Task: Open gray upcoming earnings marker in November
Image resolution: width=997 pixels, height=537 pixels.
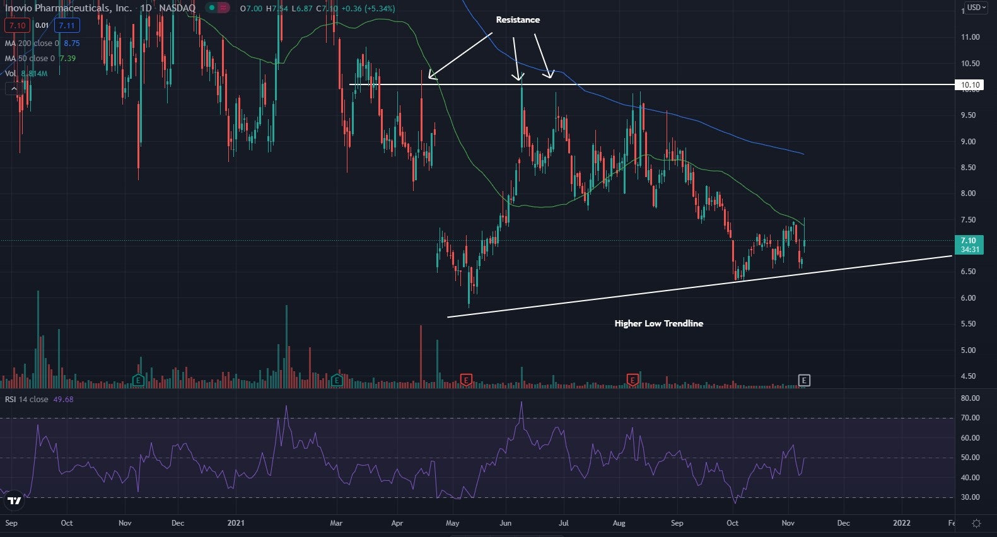Action: 804,380
